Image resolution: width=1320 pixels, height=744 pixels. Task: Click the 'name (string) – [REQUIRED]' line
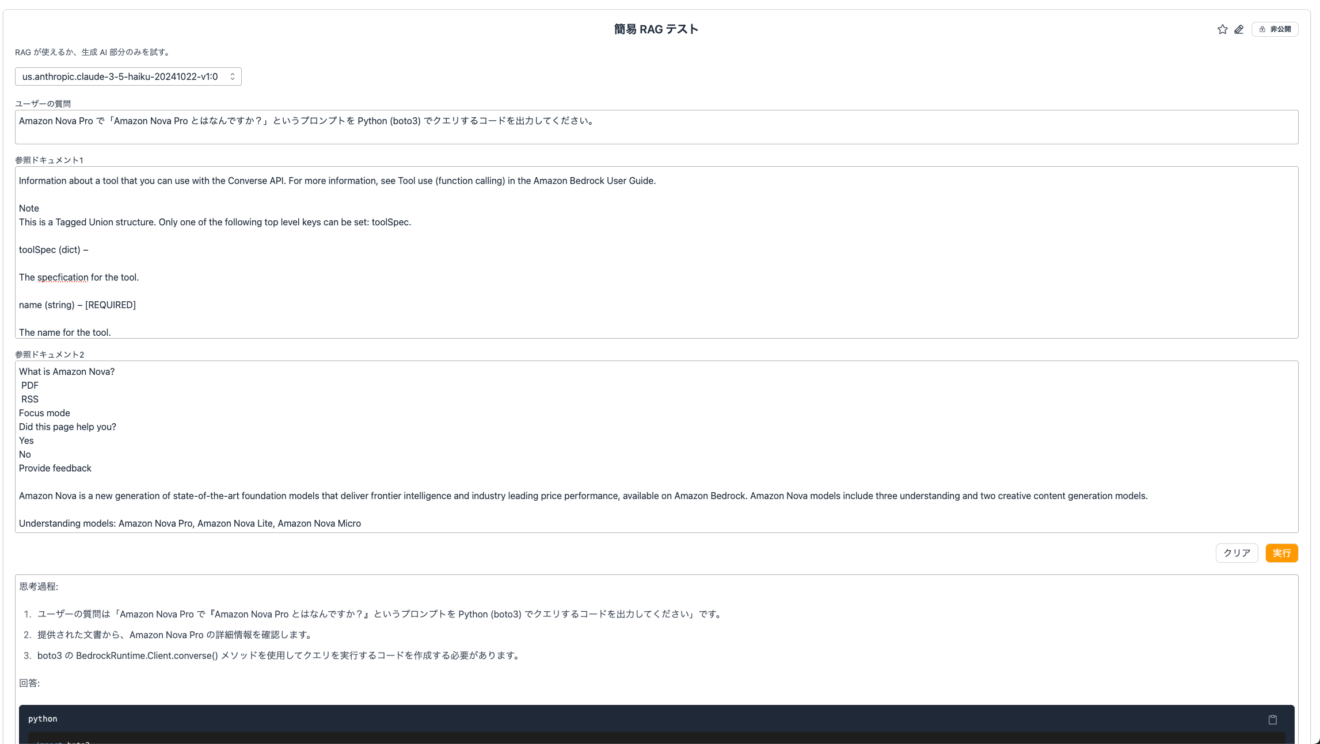(x=77, y=305)
